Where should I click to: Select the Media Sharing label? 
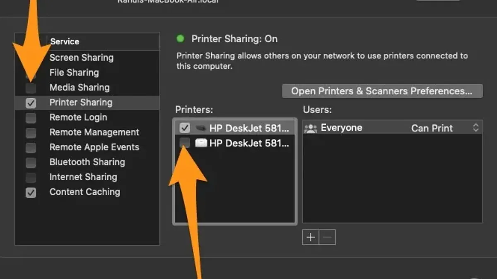(80, 88)
